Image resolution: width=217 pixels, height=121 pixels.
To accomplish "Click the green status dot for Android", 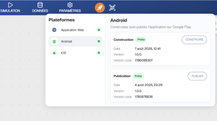I will coord(99,41).
